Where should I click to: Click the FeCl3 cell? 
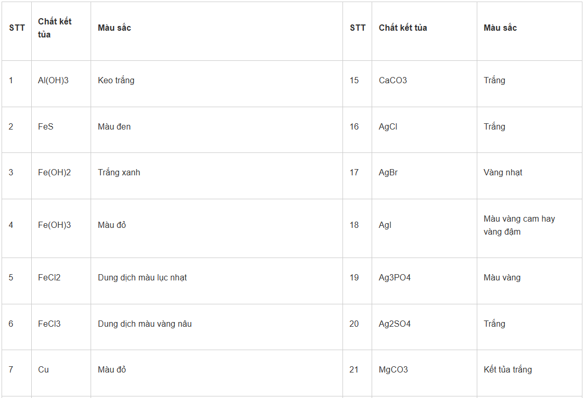pos(49,324)
